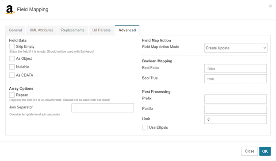The height and width of the screenshot is (161, 276).
Task: Click the Field Data section heading
Action: (18, 40)
